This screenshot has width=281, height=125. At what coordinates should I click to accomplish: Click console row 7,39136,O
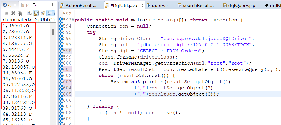(16, 61)
